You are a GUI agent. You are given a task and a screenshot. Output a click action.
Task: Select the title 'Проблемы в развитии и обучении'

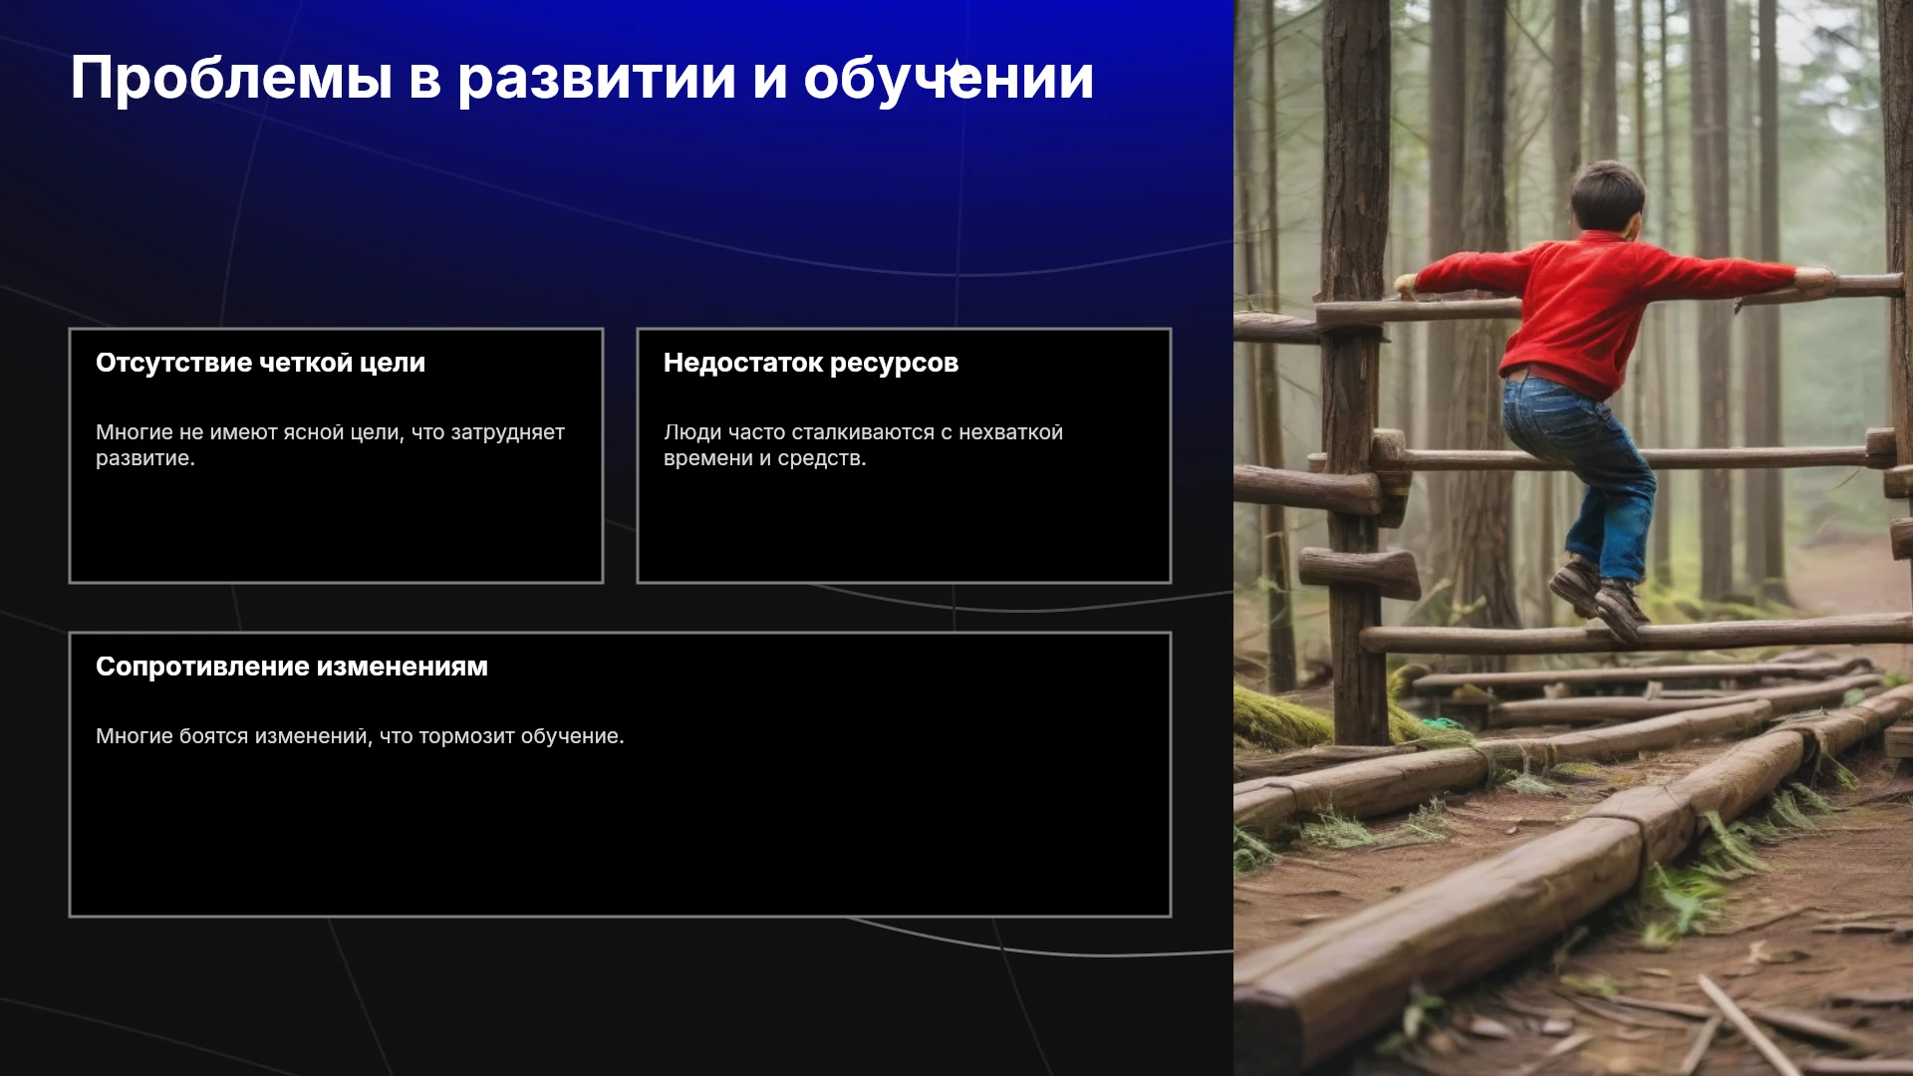pos(582,78)
